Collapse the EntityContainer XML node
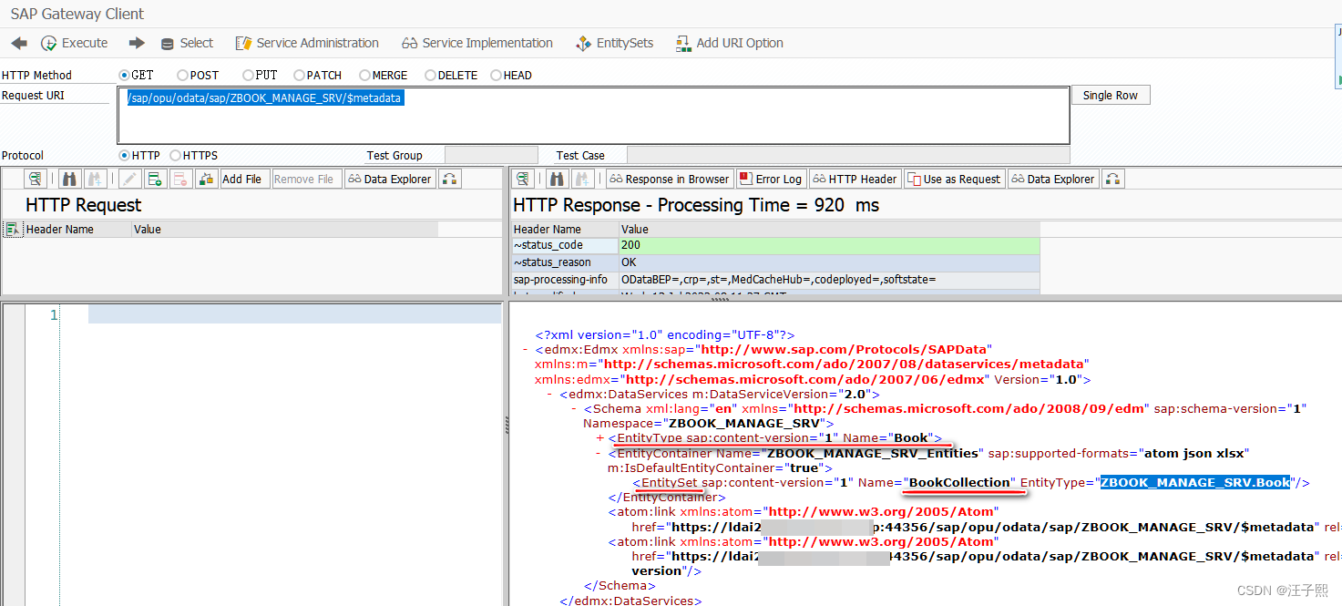 [599, 453]
